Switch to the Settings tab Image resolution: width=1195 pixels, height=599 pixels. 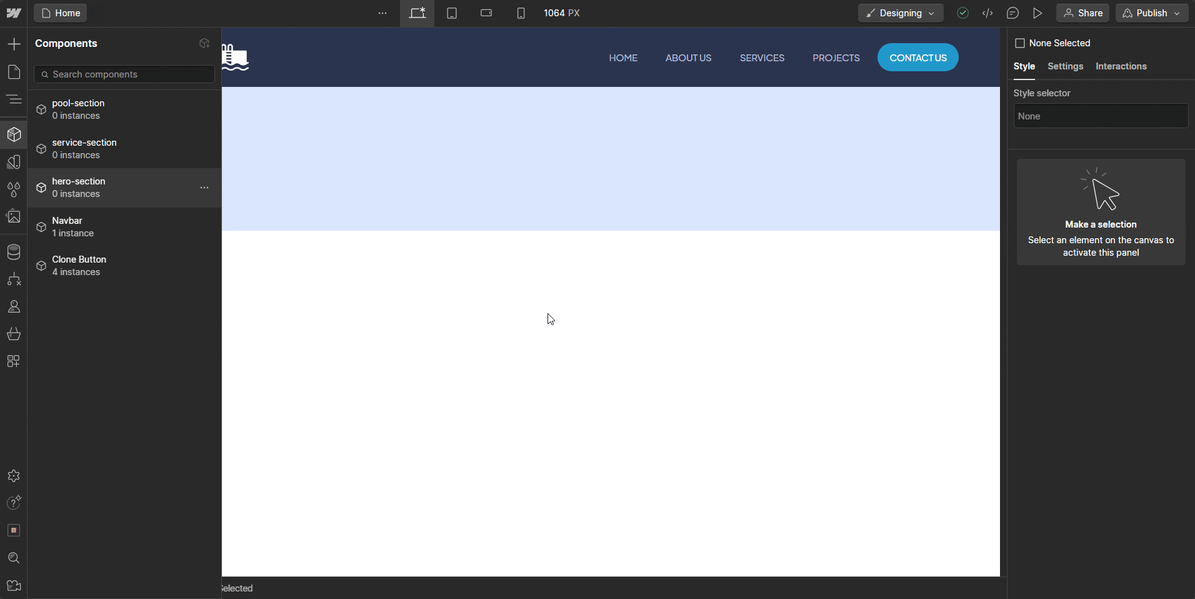pyautogui.click(x=1065, y=66)
